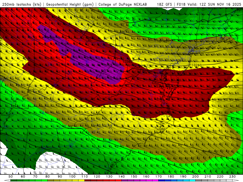Click the "12Z SUN NOV 16 2025" valid time

[220, 4]
